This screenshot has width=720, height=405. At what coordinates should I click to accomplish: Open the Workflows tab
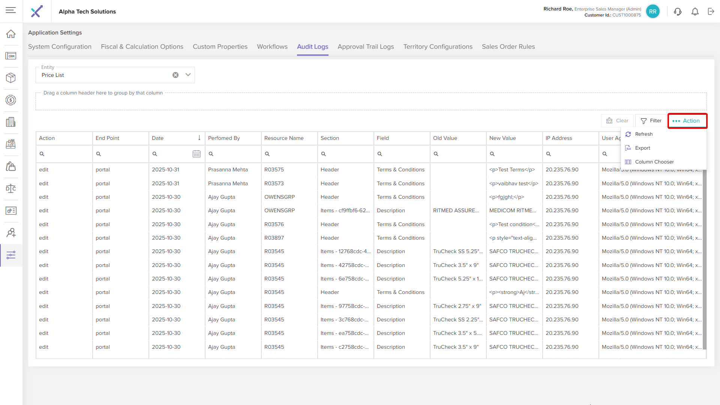[x=272, y=47]
